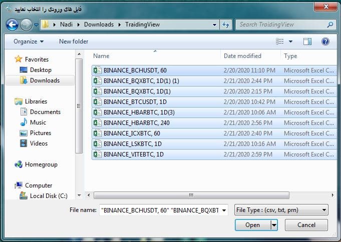Click Excel icon of BINANCE_HBARBTC, 1D(3)
Viewport: 341px width, 242px height.
[97, 112]
